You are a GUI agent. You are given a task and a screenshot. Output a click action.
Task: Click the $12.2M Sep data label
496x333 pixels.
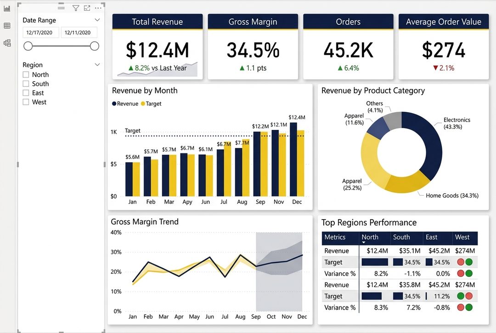coord(260,126)
